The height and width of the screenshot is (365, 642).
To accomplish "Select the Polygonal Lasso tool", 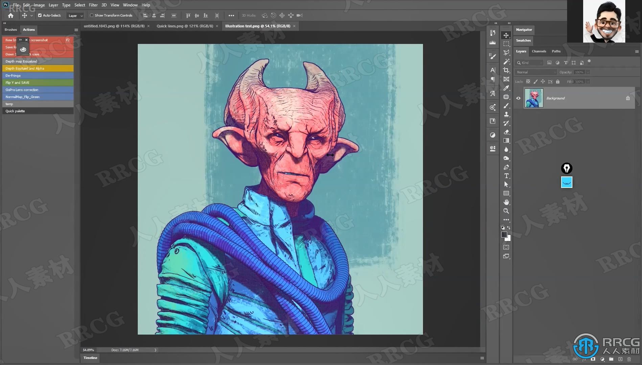I will 506,53.
